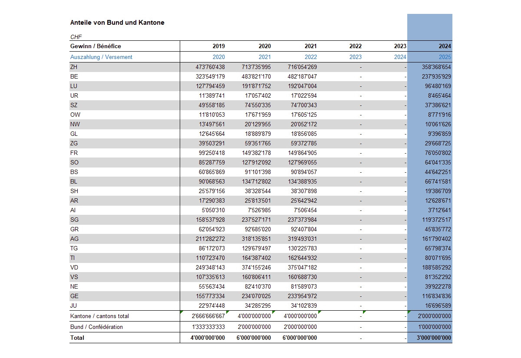
Task: Select SG 2019 value 158'537'928
Action: [x=210, y=220]
